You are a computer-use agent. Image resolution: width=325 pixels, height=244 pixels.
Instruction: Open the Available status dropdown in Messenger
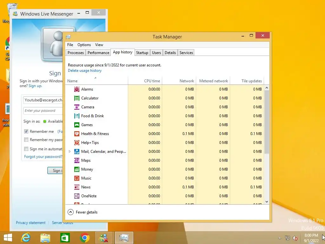tap(53, 121)
